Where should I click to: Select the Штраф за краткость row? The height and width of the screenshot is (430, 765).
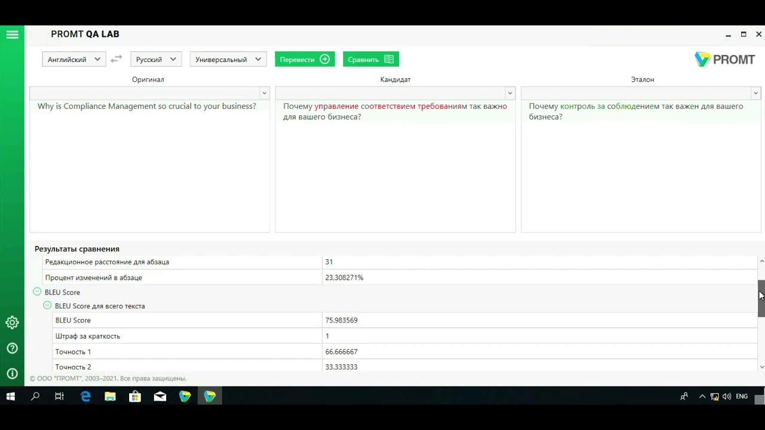pos(405,336)
